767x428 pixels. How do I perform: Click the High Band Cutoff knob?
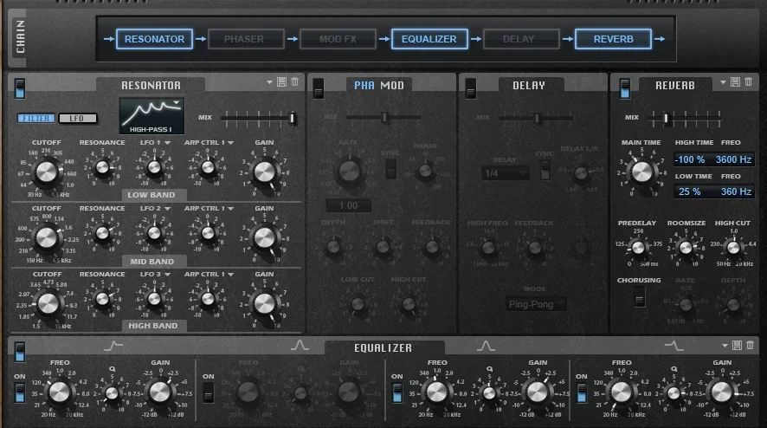pos(48,304)
